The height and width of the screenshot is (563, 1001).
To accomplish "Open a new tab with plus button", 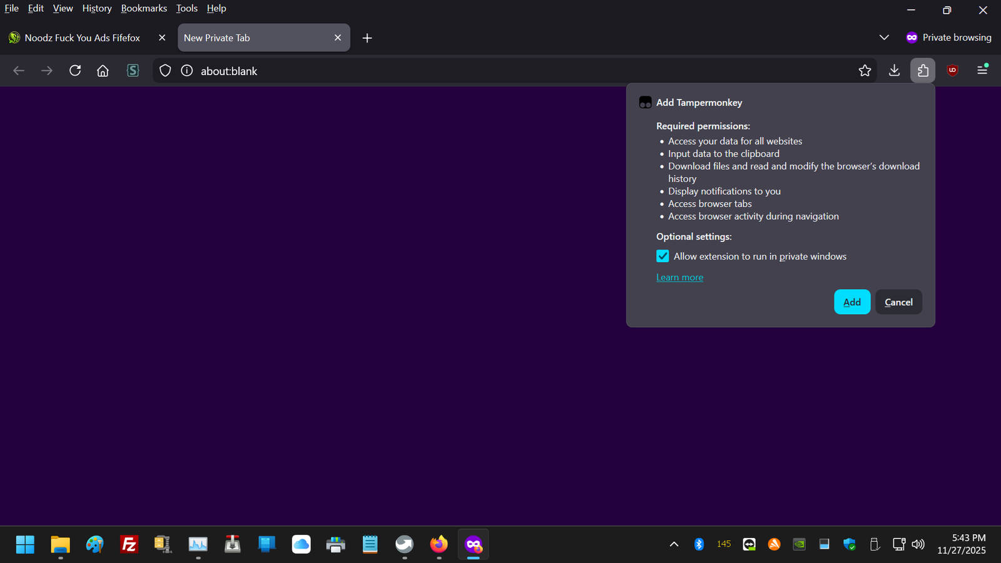I will 367,38.
